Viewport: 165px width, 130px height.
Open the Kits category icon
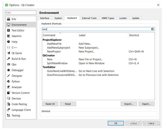(9, 19)
